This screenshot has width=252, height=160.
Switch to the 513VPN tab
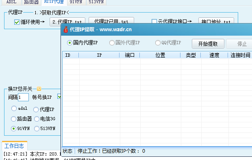pos(96,2)
